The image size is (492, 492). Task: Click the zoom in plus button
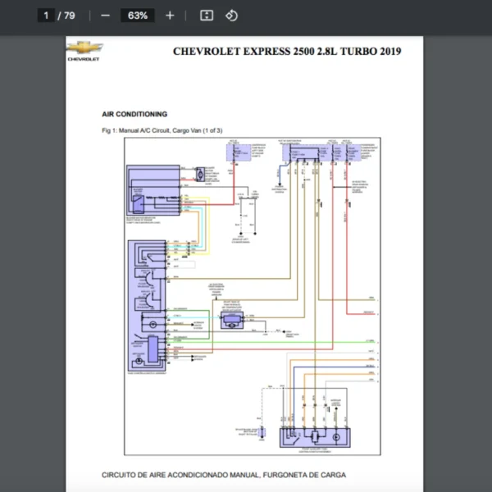pyautogui.click(x=170, y=16)
